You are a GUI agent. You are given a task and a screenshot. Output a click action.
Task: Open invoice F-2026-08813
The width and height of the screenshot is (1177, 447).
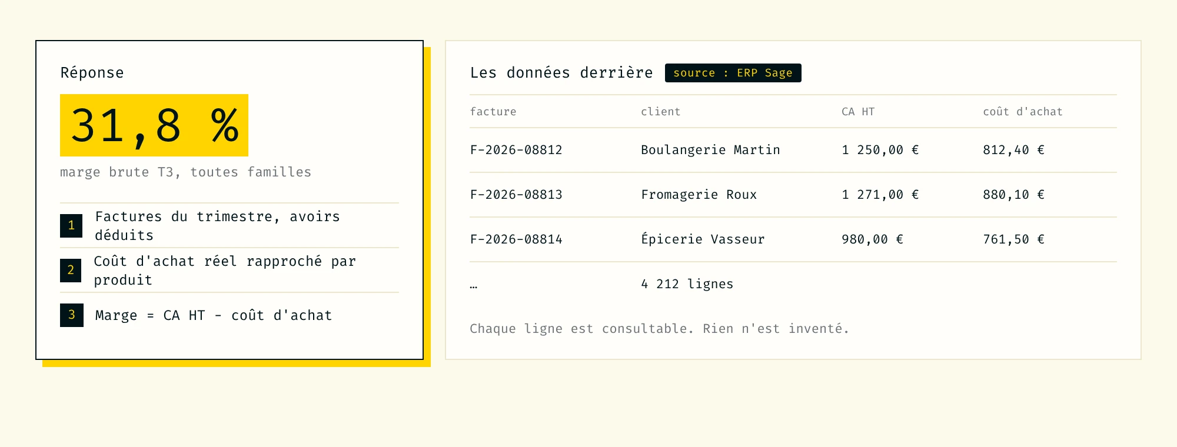[x=516, y=195]
